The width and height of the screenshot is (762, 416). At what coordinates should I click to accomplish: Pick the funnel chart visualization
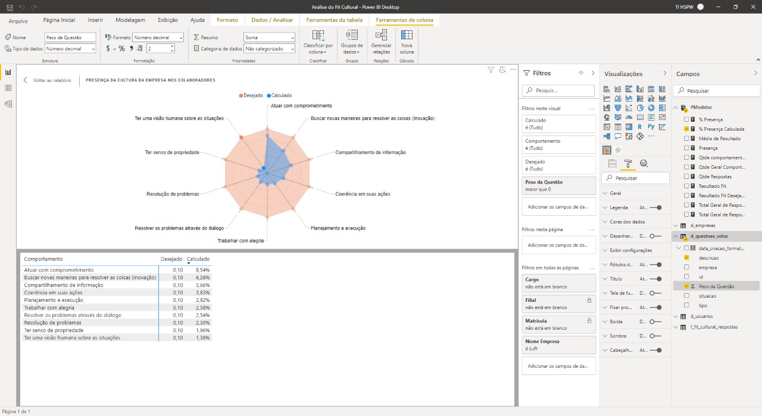[x=618, y=108]
